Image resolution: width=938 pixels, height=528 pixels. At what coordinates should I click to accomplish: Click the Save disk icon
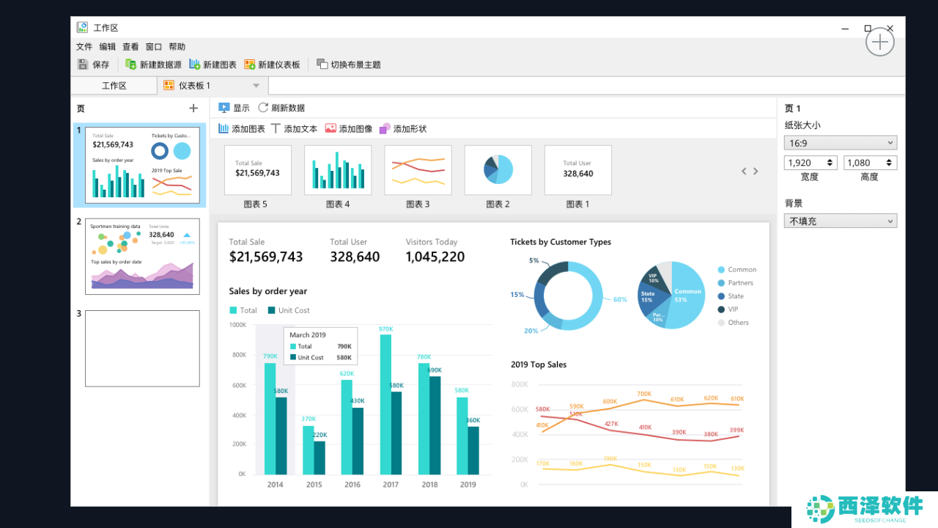tap(83, 65)
